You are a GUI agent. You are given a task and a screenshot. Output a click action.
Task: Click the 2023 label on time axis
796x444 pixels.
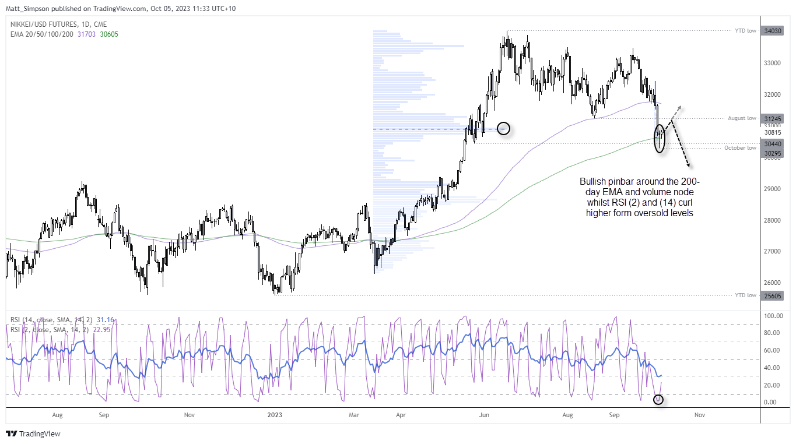[x=275, y=415]
